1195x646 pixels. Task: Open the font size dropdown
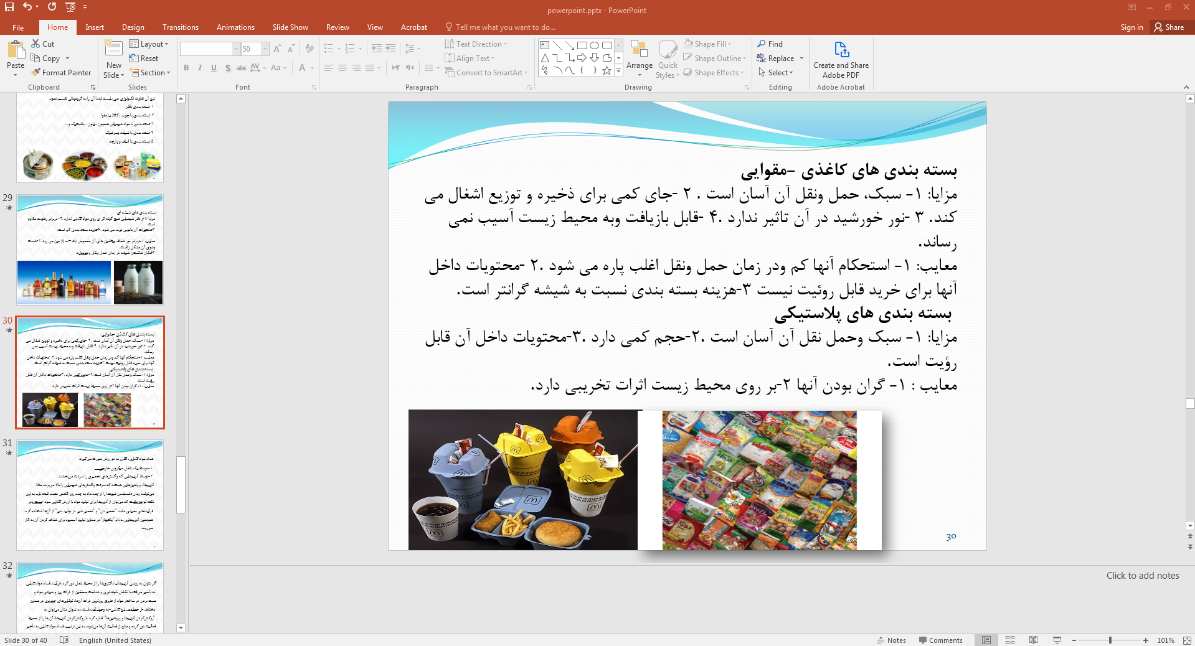pyautogui.click(x=265, y=49)
